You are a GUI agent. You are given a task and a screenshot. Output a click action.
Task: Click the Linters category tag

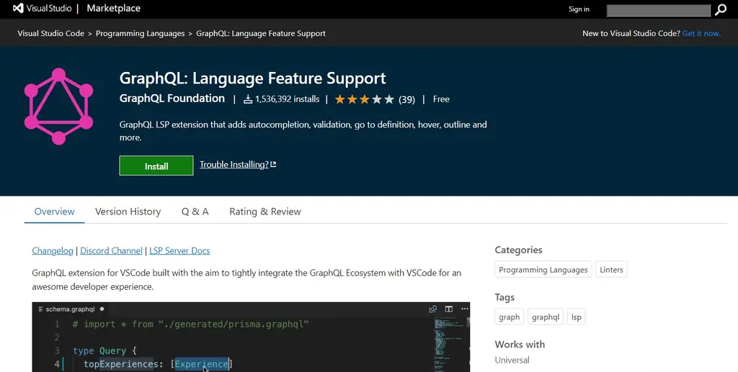pos(611,270)
